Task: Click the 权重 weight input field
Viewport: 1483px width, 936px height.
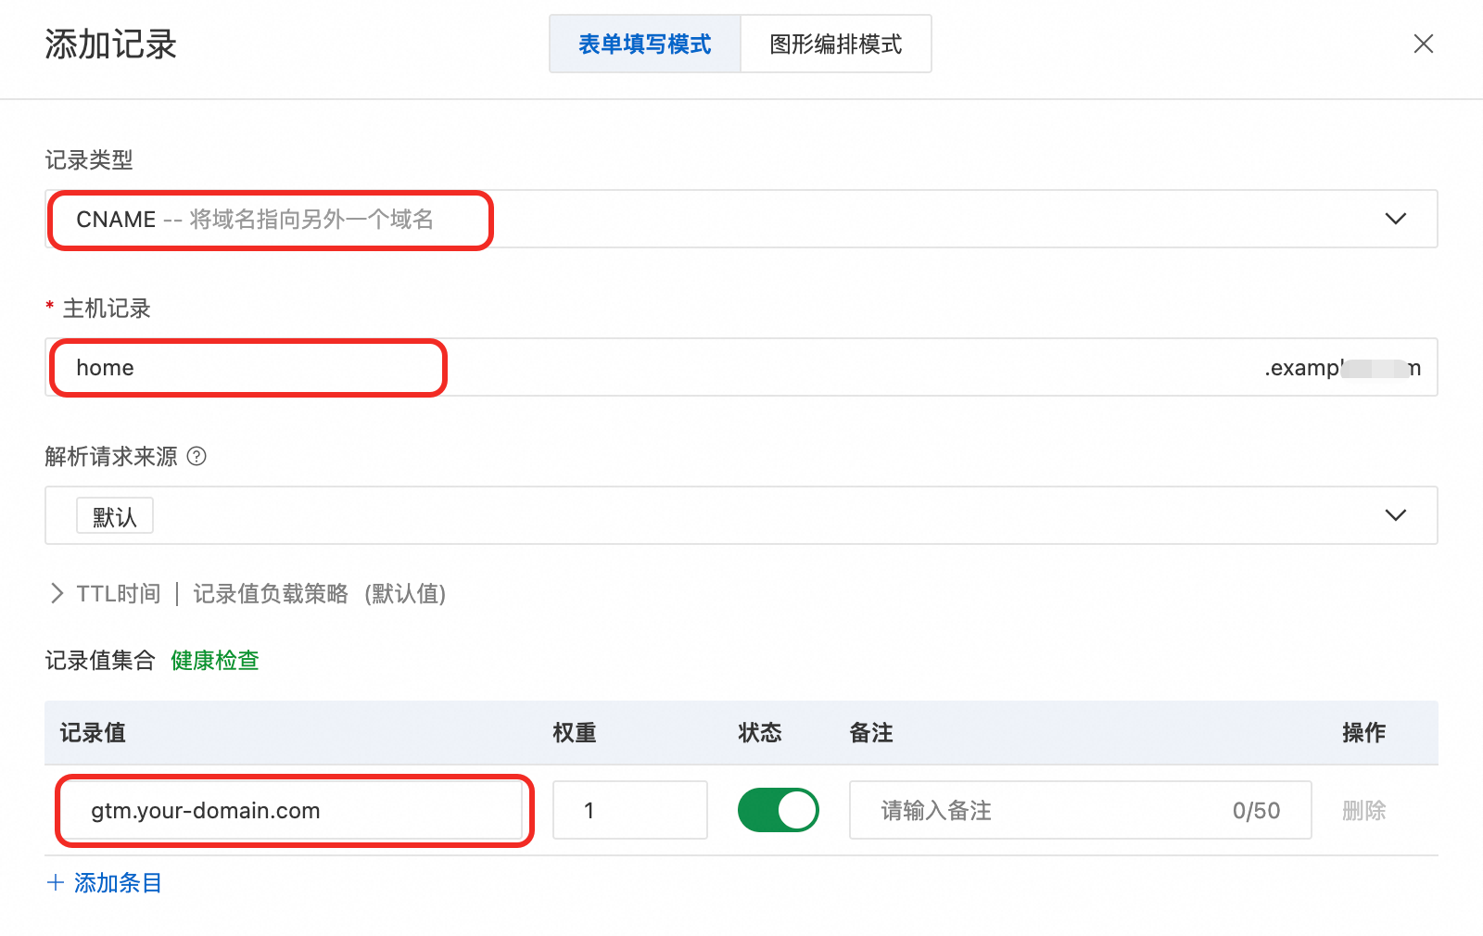Action: coord(630,811)
